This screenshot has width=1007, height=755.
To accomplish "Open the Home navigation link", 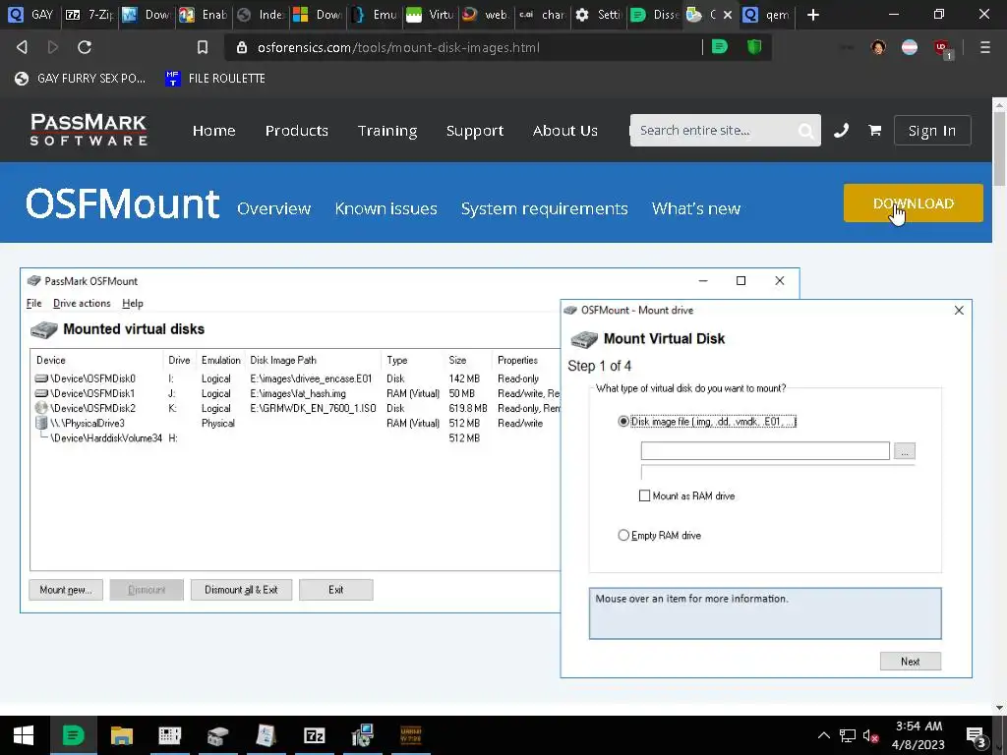I will tap(213, 131).
